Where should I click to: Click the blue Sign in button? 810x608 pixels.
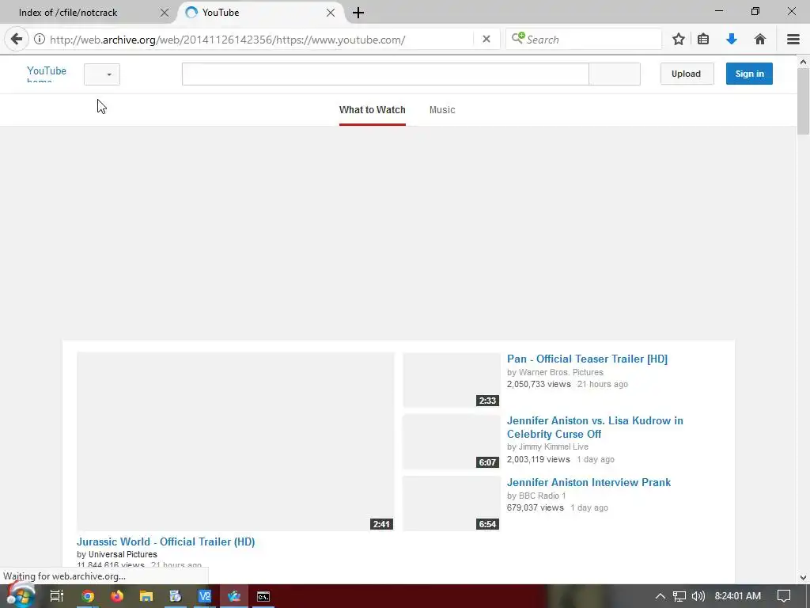[x=749, y=74]
